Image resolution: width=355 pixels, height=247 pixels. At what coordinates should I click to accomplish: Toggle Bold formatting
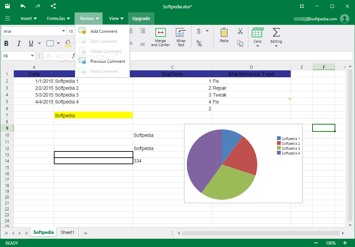[6, 43]
